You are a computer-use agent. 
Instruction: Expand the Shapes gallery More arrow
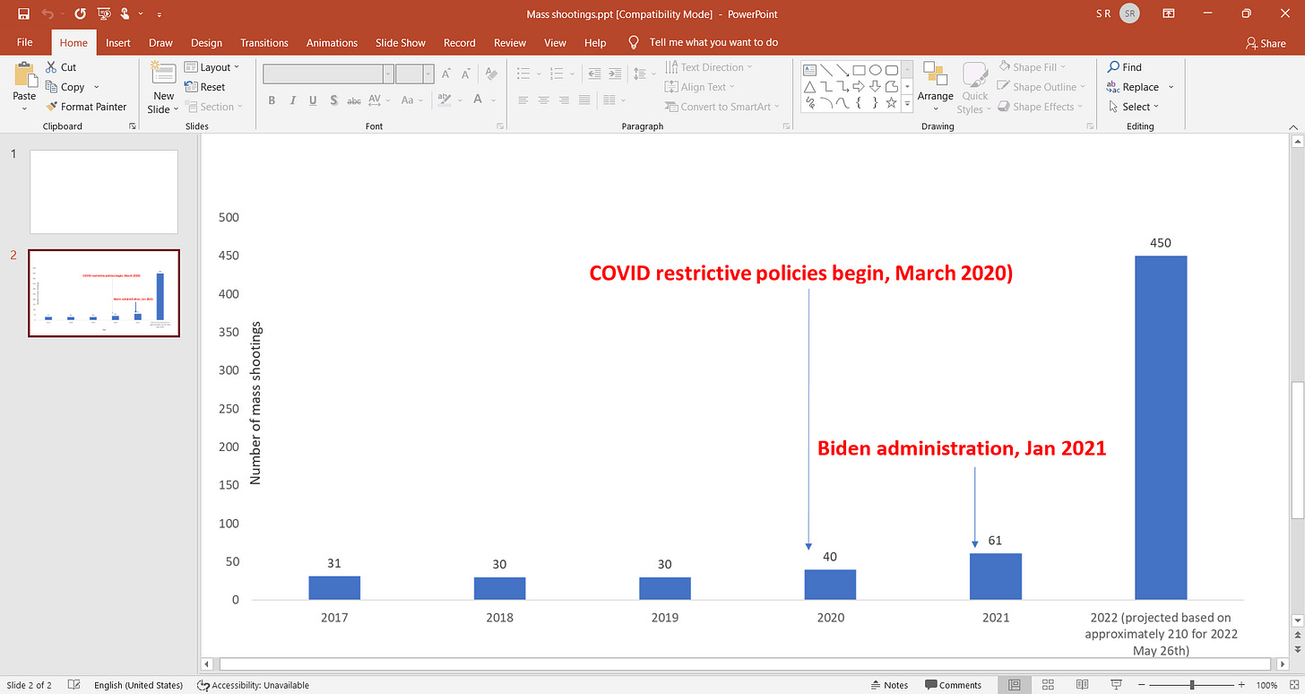tap(907, 104)
